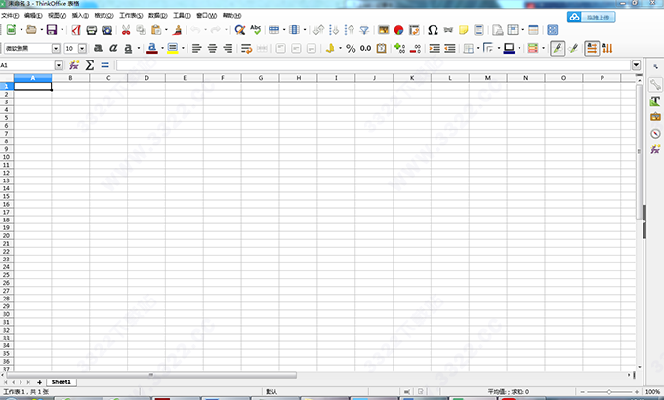The width and height of the screenshot is (664, 400).
Task: Toggle Align Right
Action: [x=228, y=48]
